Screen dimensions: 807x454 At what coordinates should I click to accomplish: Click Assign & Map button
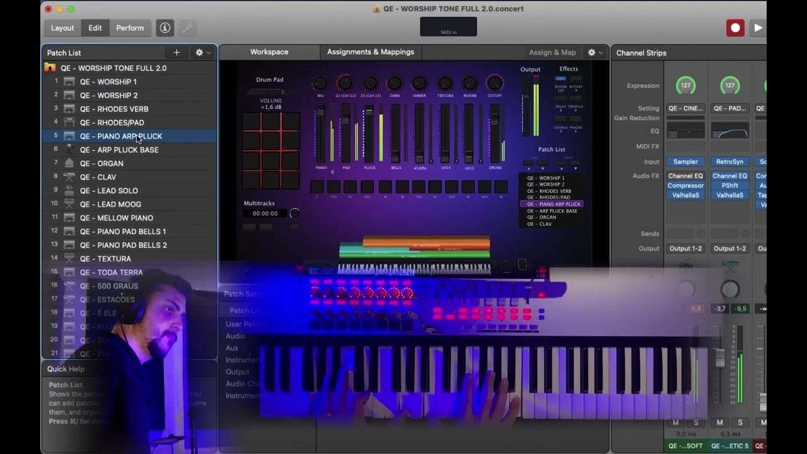coord(552,52)
